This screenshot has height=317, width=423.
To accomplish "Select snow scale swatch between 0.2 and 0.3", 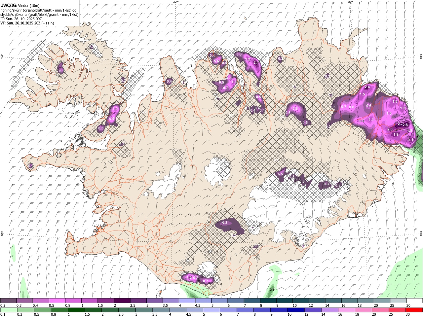I will pos(8,301).
